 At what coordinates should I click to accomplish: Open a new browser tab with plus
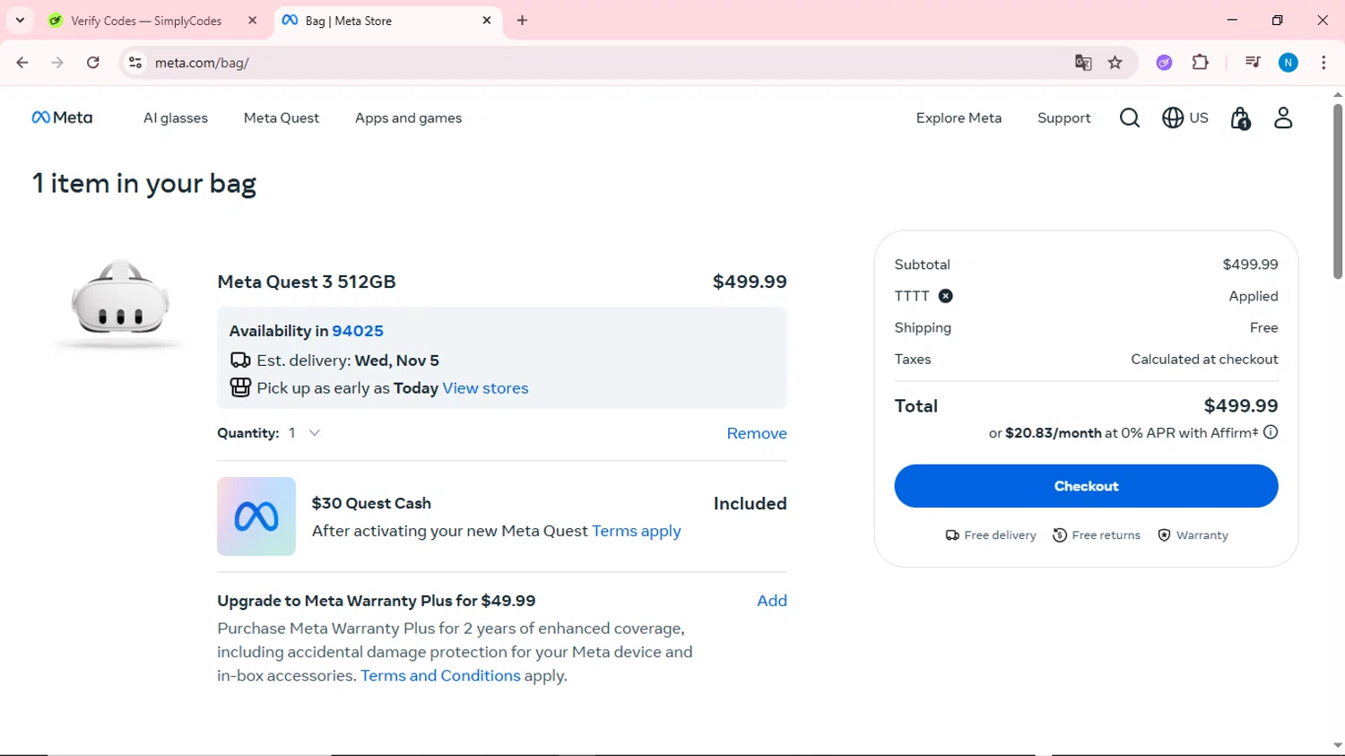523,21
